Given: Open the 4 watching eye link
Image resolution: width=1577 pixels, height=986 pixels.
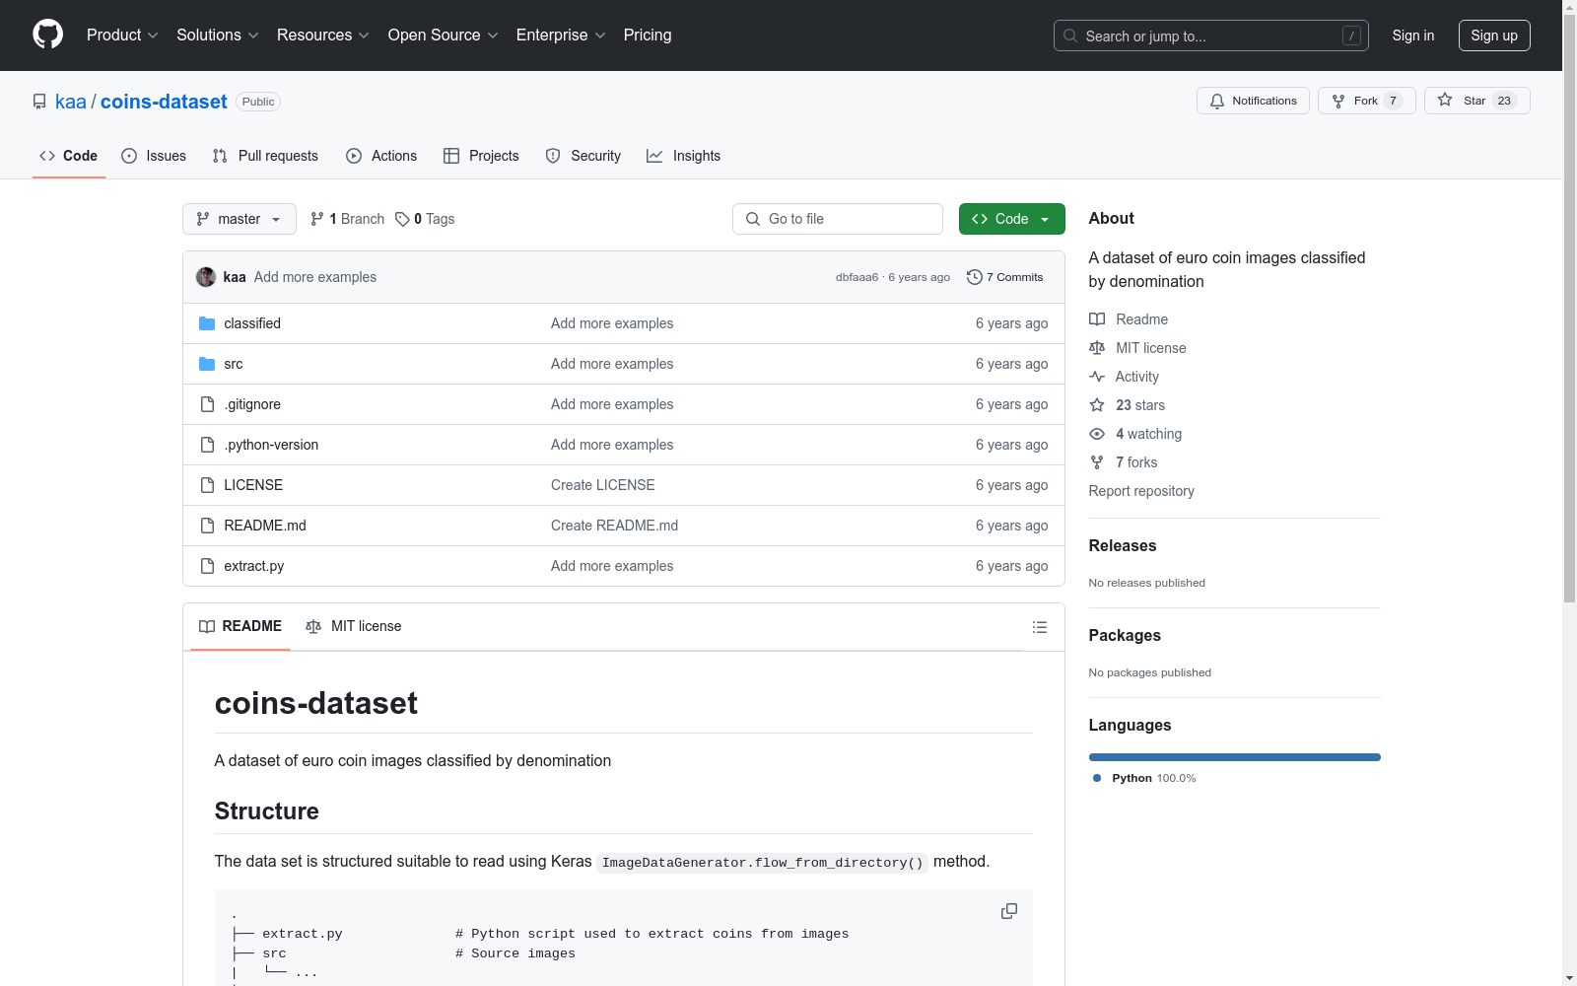Looking at the screenshot, I should click(x=1135, y=434).
